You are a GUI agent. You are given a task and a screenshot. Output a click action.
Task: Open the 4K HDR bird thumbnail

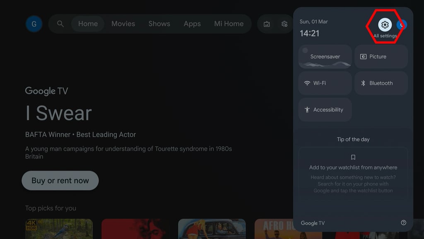pos(59,229)
